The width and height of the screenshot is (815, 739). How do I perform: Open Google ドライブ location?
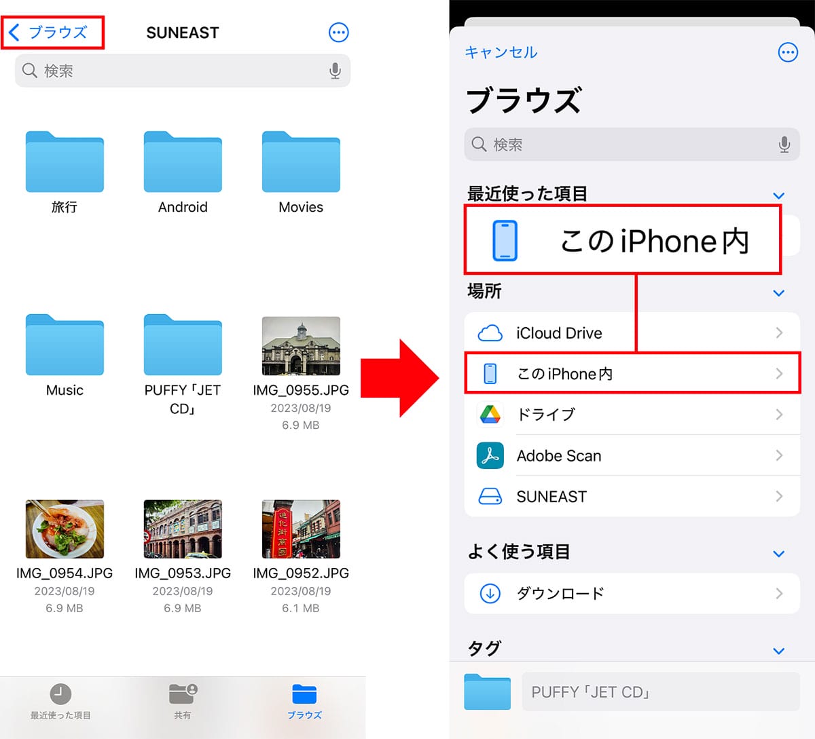pos(632,415)
